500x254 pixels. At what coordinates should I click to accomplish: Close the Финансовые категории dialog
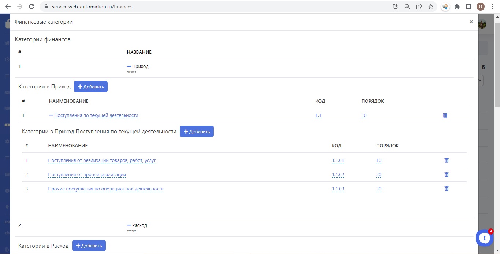click(471, 22)
